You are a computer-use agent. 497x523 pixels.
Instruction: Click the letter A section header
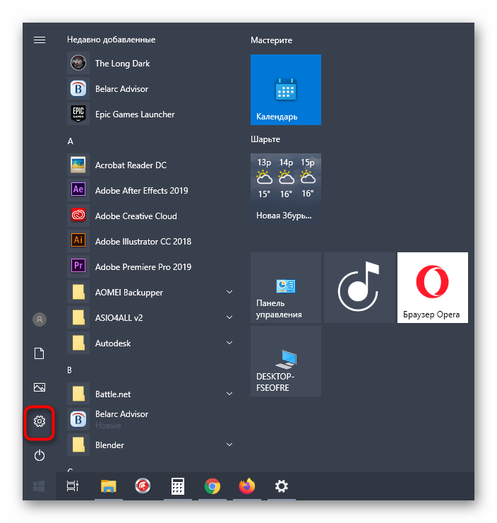tap(71, 141)
